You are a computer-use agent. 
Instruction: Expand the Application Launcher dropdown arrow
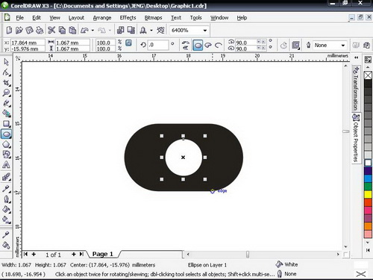pos(151,30)
